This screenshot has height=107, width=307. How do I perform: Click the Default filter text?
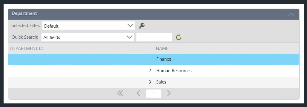51,26
